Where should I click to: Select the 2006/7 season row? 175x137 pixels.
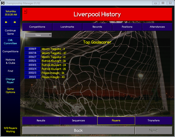tap(33, 57)
